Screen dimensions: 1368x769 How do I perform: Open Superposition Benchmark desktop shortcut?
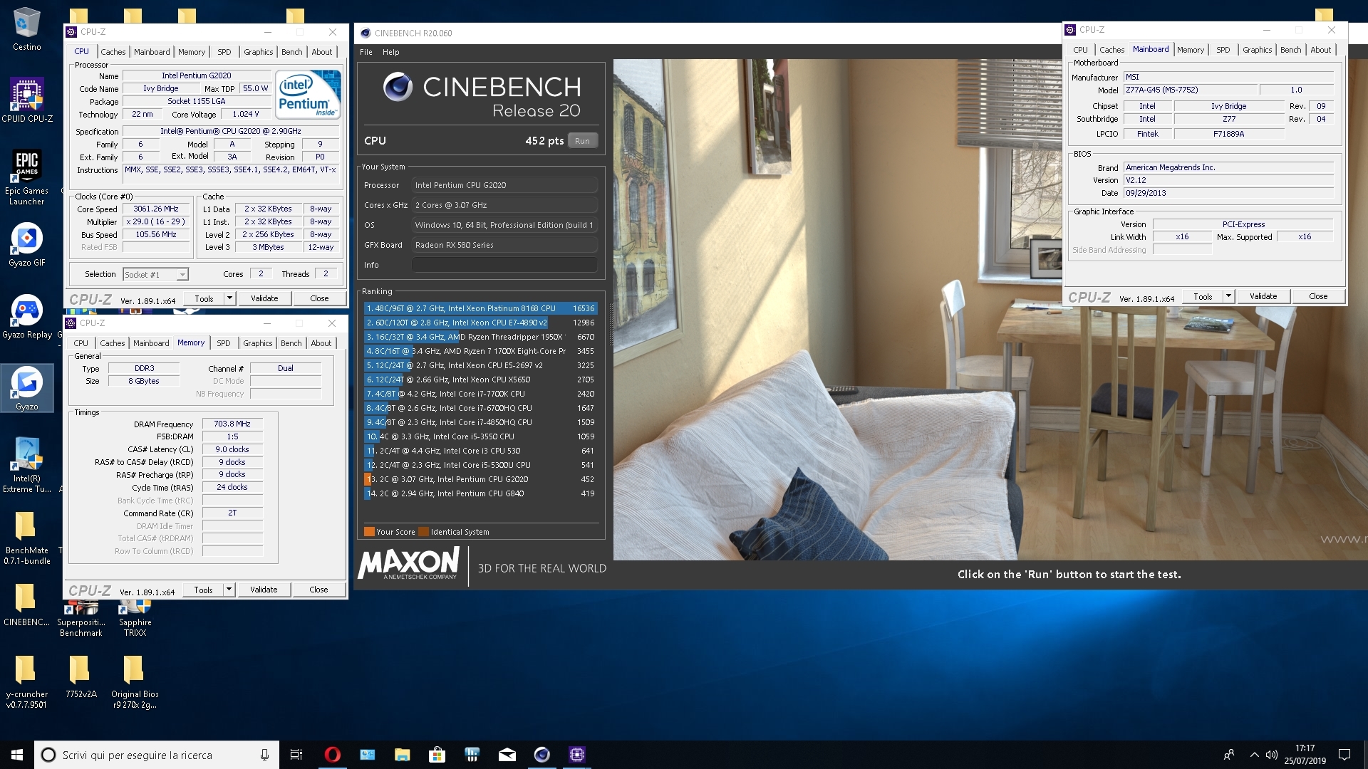[81, 619]
